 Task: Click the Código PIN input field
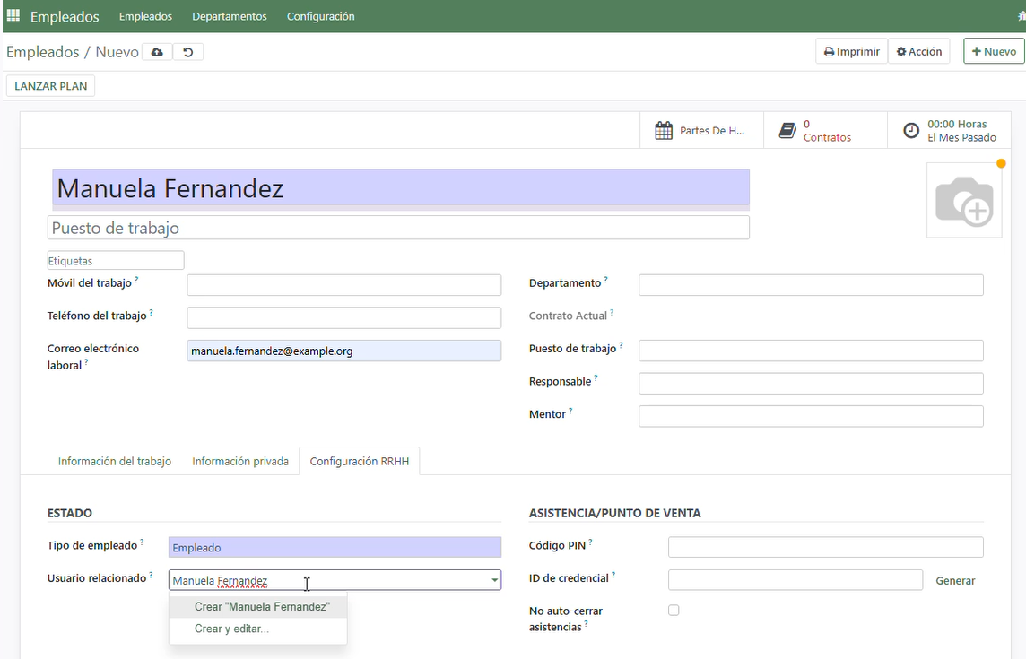[x=825, y=547]
